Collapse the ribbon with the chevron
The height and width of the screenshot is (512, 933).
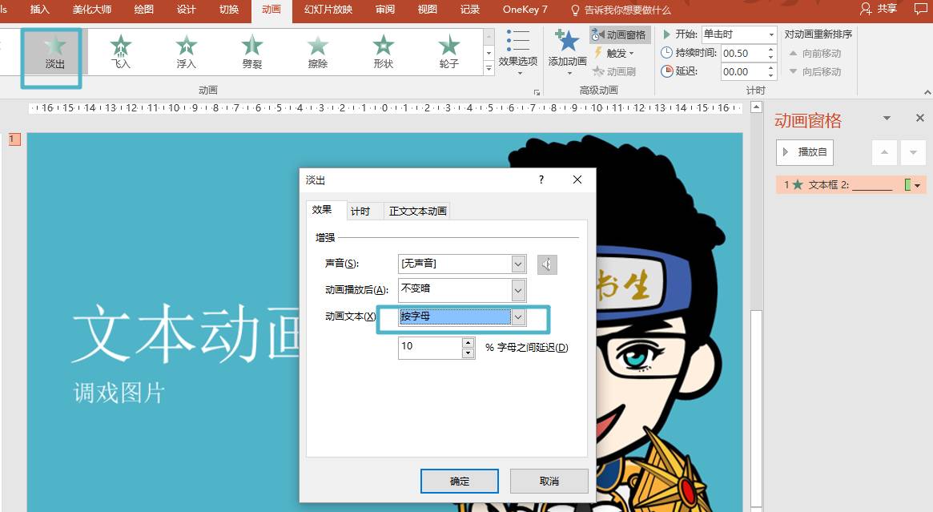tap(927, 92)
